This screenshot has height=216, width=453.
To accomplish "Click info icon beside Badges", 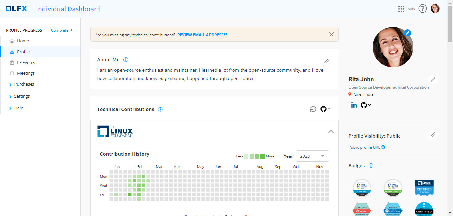I will [x=371, y=166].
